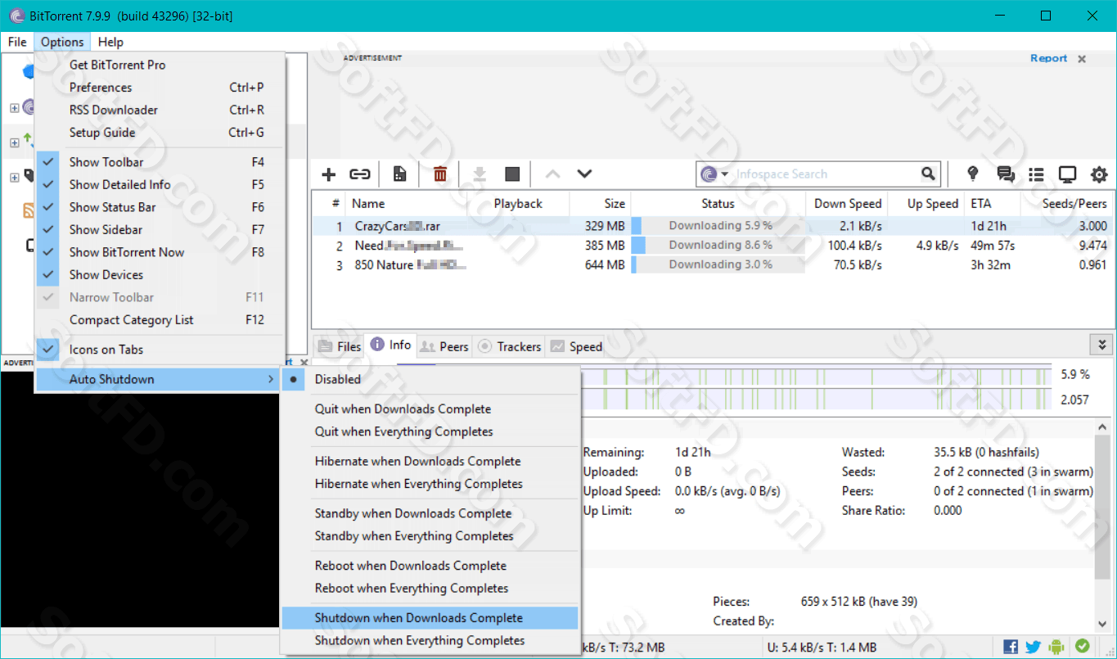Click the Stop Torrent square icon

(x=512, y=174)
